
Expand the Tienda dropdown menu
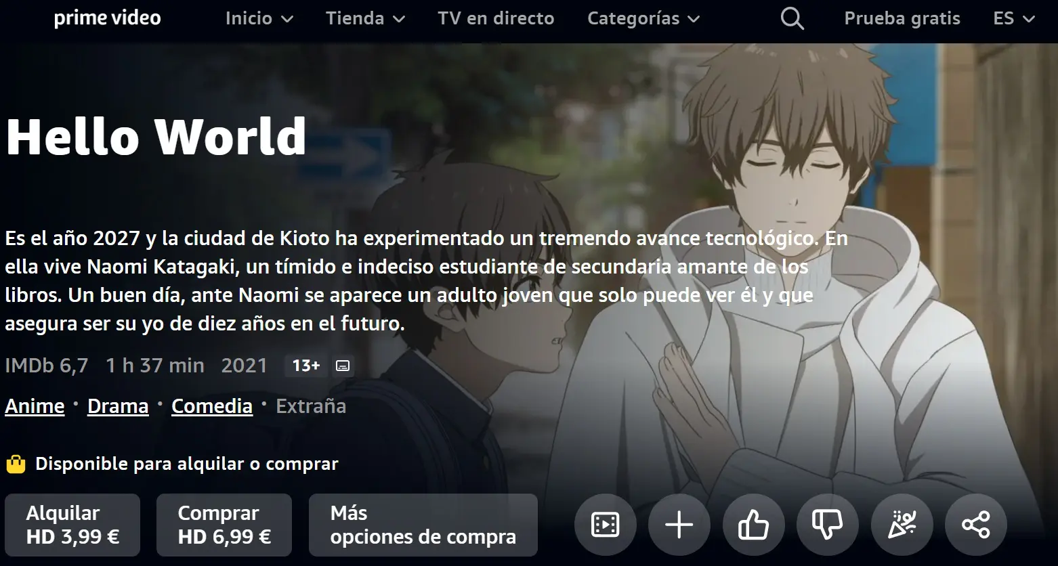coord(365,18)
